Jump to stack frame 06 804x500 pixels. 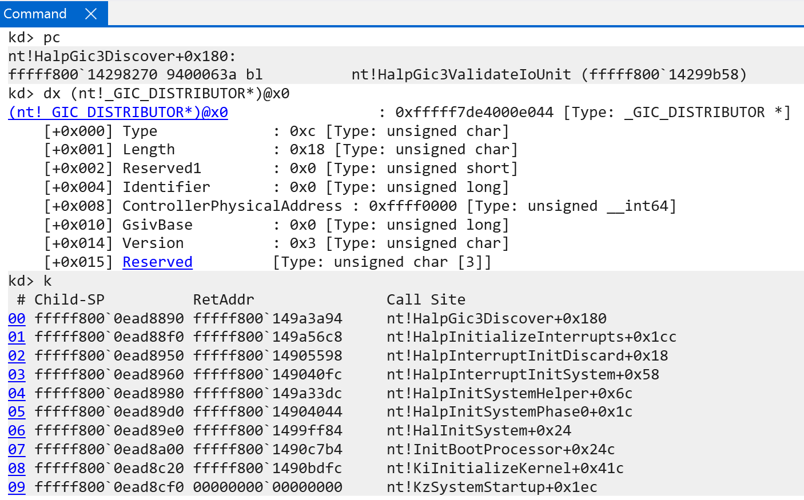pos(17,431)
